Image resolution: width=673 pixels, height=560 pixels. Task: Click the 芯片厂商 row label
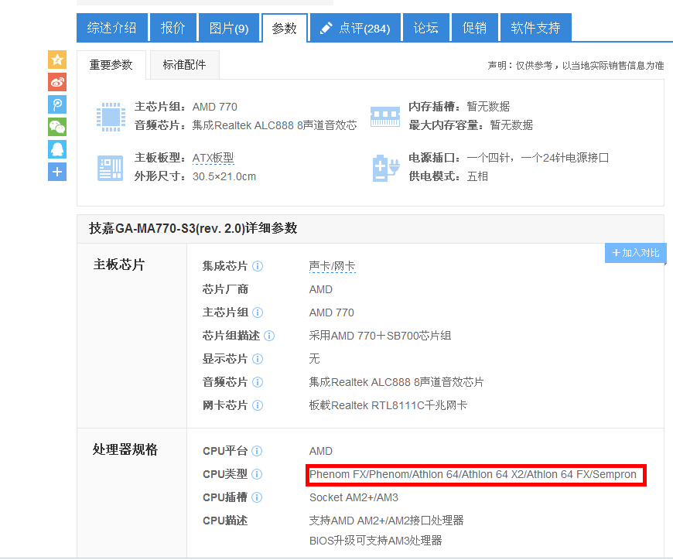[225, 289]
